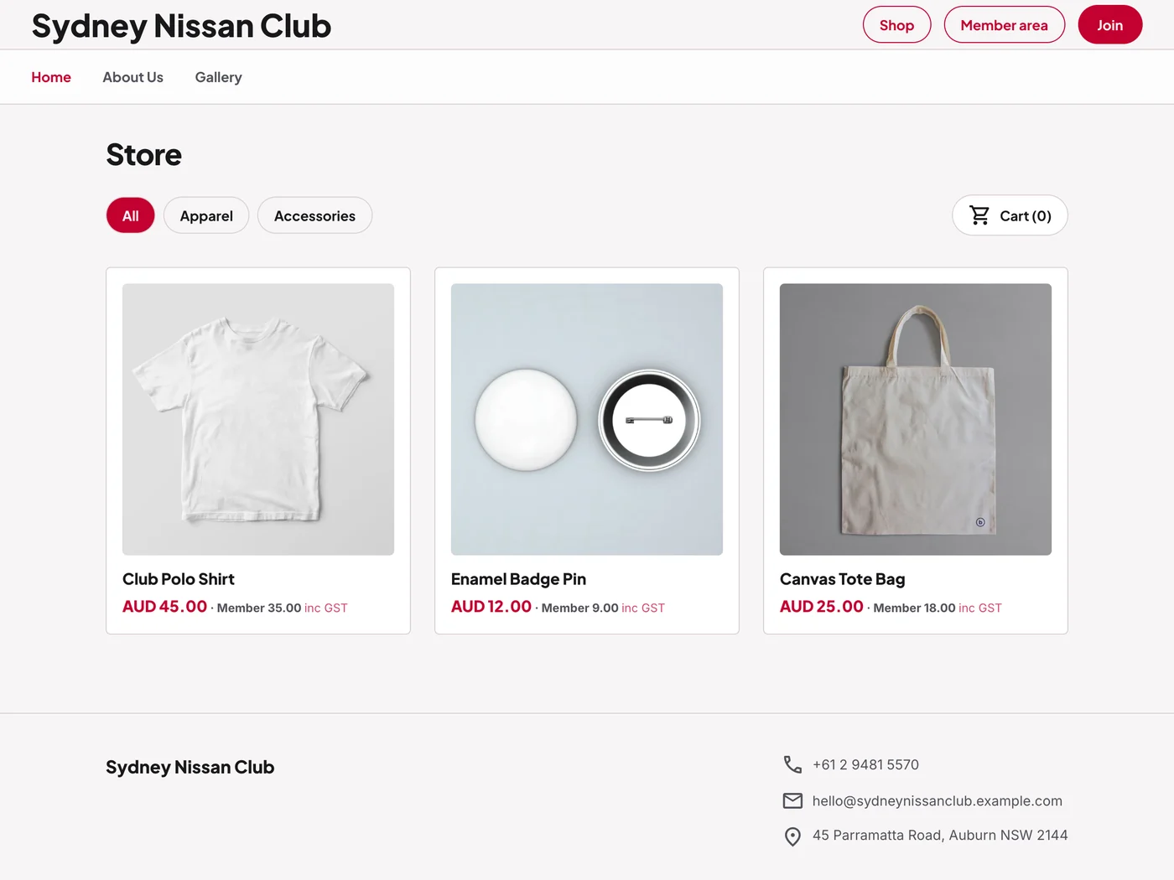
Task: View the Enamel Badge Pin photo
Action: point(587,419)
